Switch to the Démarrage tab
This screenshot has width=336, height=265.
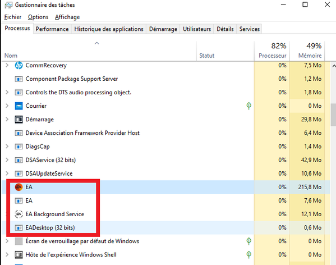163,29
